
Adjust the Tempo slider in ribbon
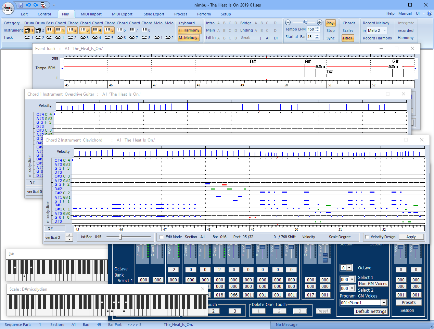(306, 22)
